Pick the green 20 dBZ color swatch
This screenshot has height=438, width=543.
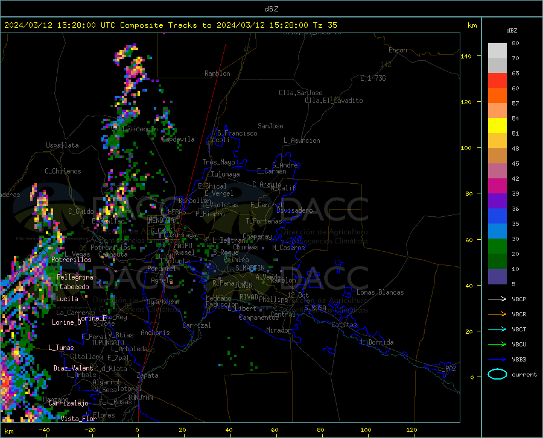[x=497, y=246]
